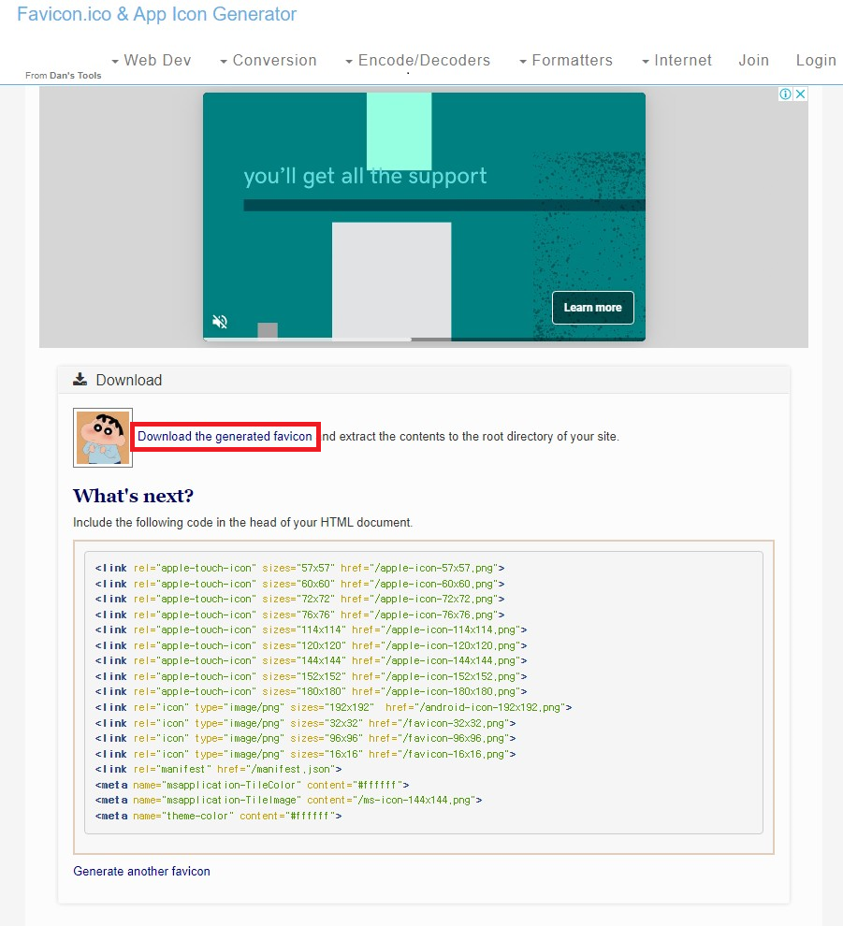Click the Favicon.ico & App Icon Generator title
This screenshot has width=843, height=926.
(156, 14)
